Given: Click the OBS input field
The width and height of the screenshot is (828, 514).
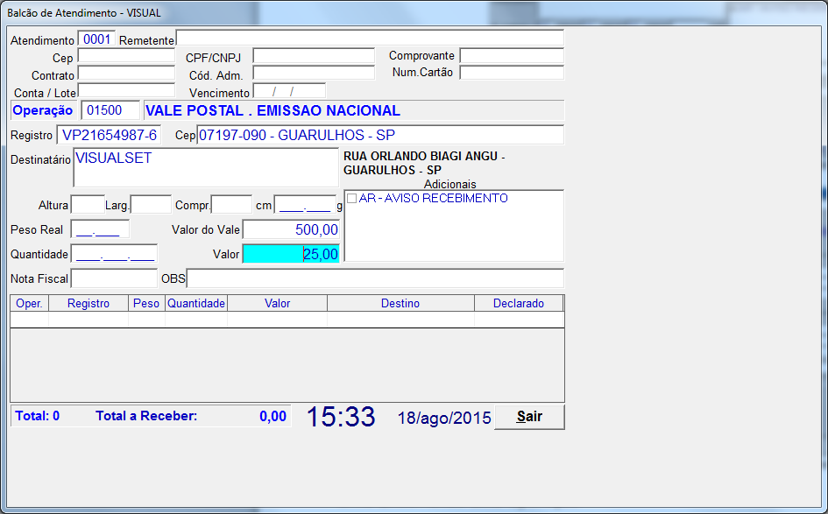Looking at the screenshot, I should click(x=375, y=278).
